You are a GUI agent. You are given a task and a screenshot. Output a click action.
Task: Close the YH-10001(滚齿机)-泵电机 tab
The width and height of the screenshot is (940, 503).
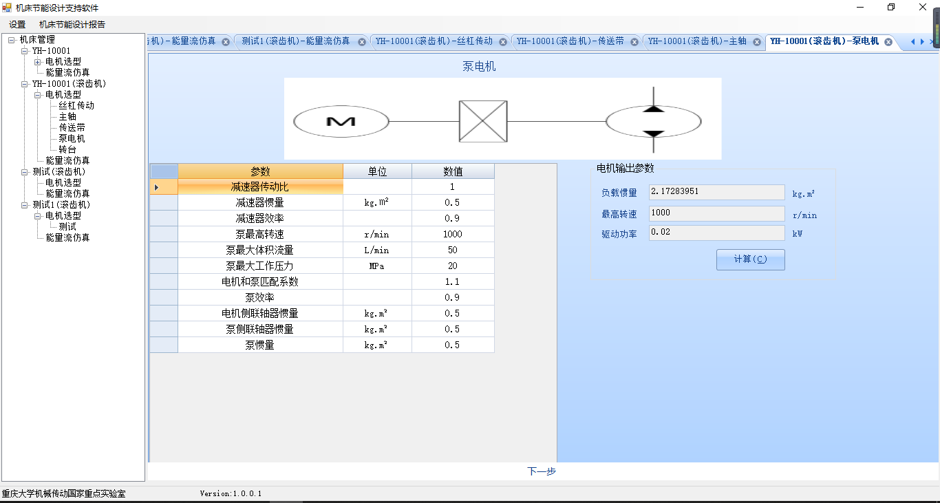pyautogui.click(x=888, y=42)
